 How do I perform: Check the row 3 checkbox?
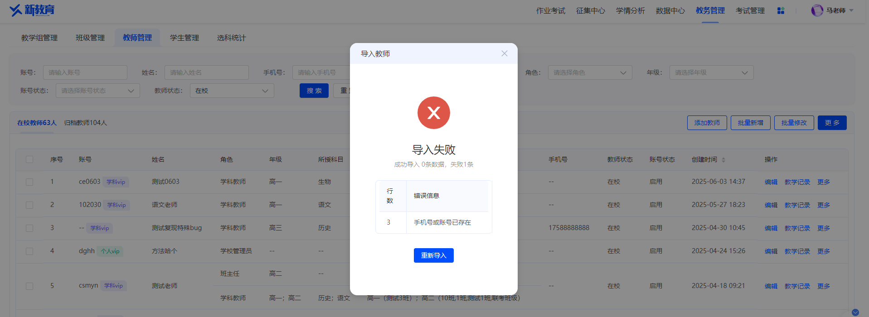pos(29,228)
